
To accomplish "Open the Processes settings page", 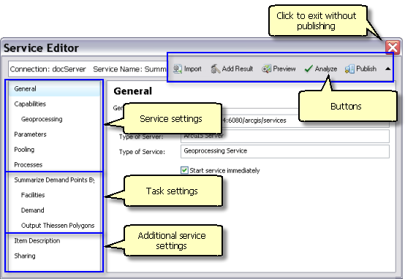I will click(29, 164).
